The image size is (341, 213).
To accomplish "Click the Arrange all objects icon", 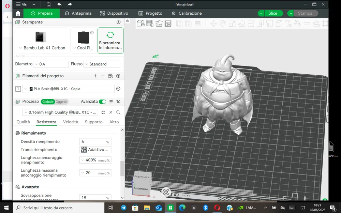I will [x=168, y=23].
